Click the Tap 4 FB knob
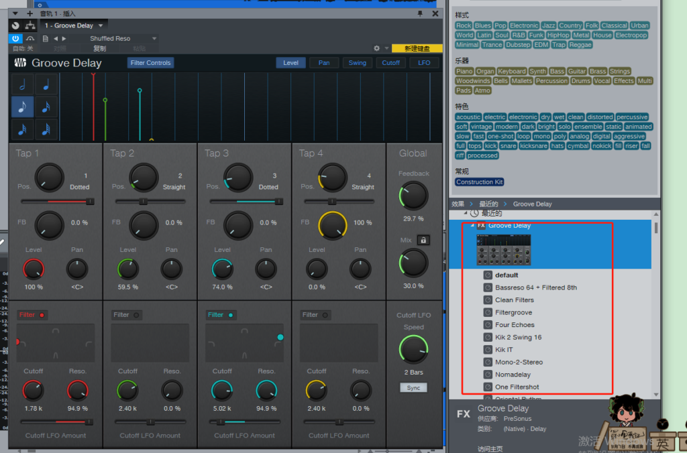Screen dimensions: 687x453 (x=333, y=225)
